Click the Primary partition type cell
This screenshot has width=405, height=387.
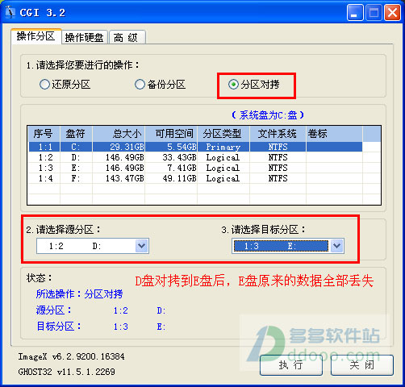pos(223,147)
